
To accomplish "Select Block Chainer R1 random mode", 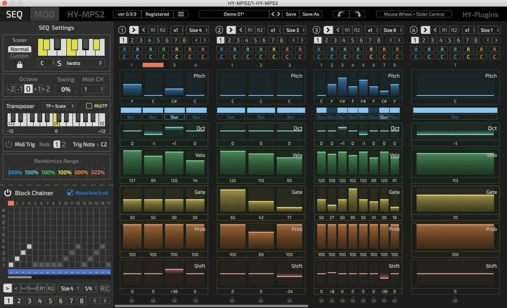I will point(42,288).
